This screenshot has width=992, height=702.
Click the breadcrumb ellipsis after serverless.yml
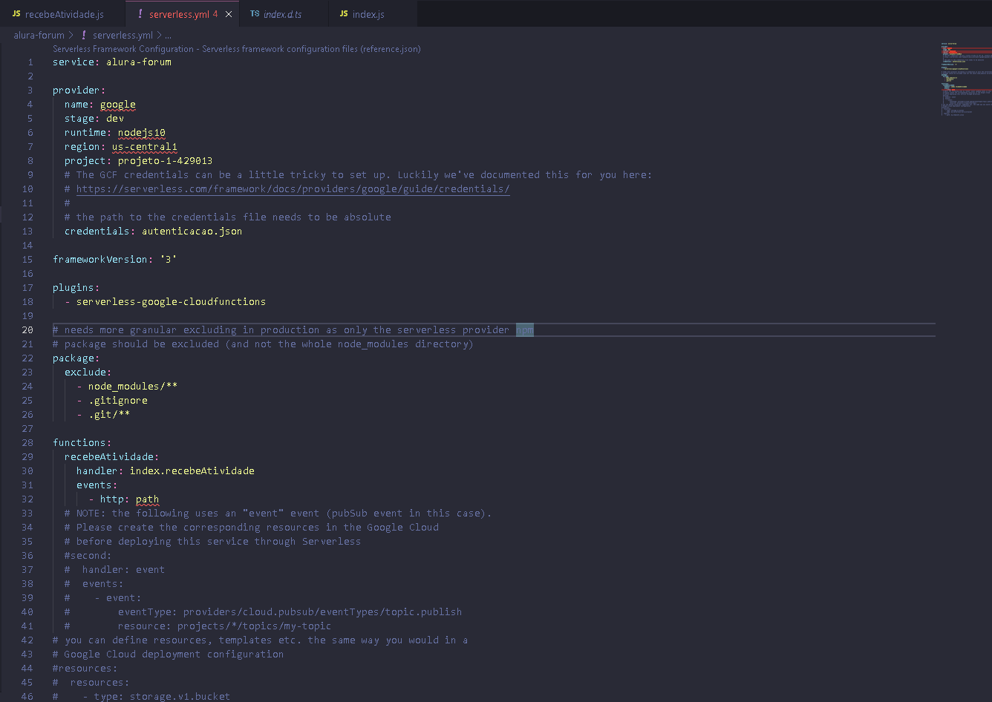click(169, 35)
